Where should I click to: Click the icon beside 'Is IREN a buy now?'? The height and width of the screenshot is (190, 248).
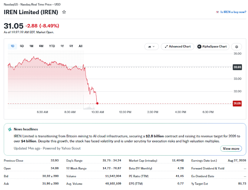point(217,12)
